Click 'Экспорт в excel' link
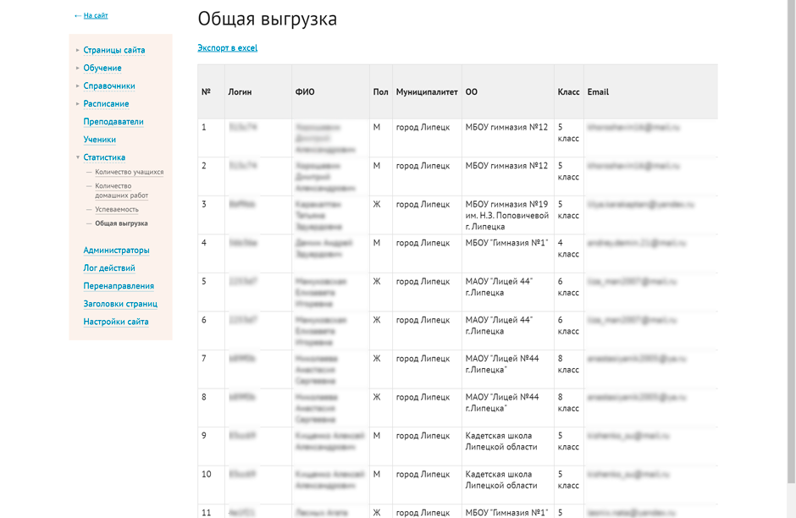 tap(227, 48)
